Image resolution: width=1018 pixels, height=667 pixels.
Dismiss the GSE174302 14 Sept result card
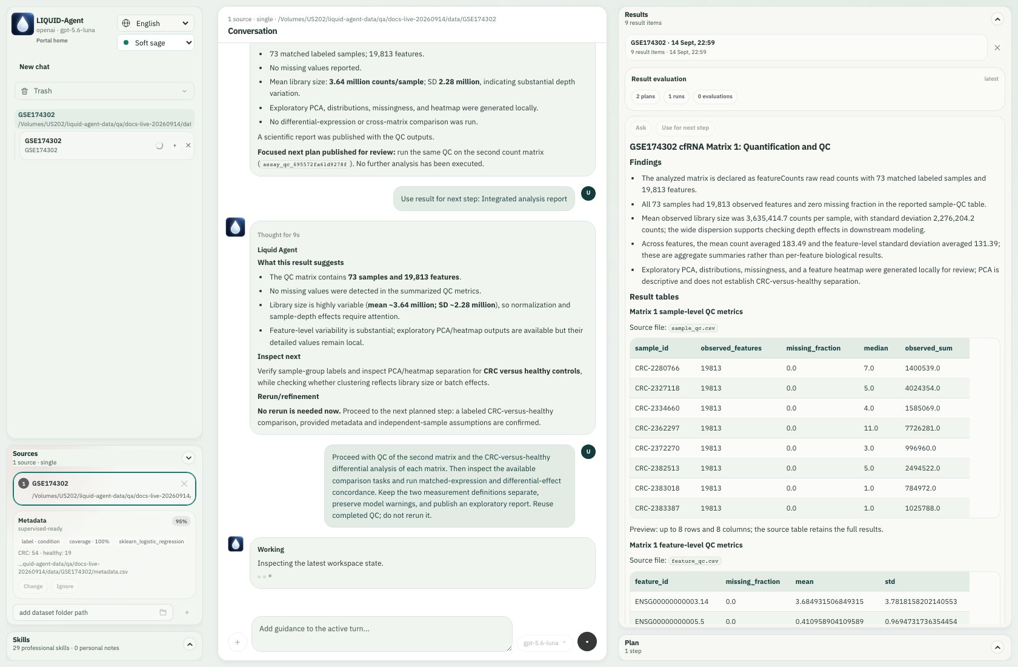tap(997, 47)
